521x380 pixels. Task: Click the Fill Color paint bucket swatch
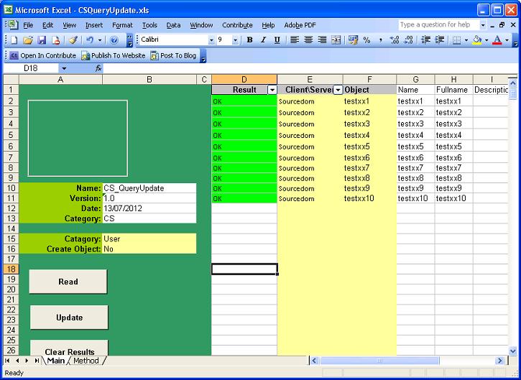pyautogui.click(x=477, y=40)
